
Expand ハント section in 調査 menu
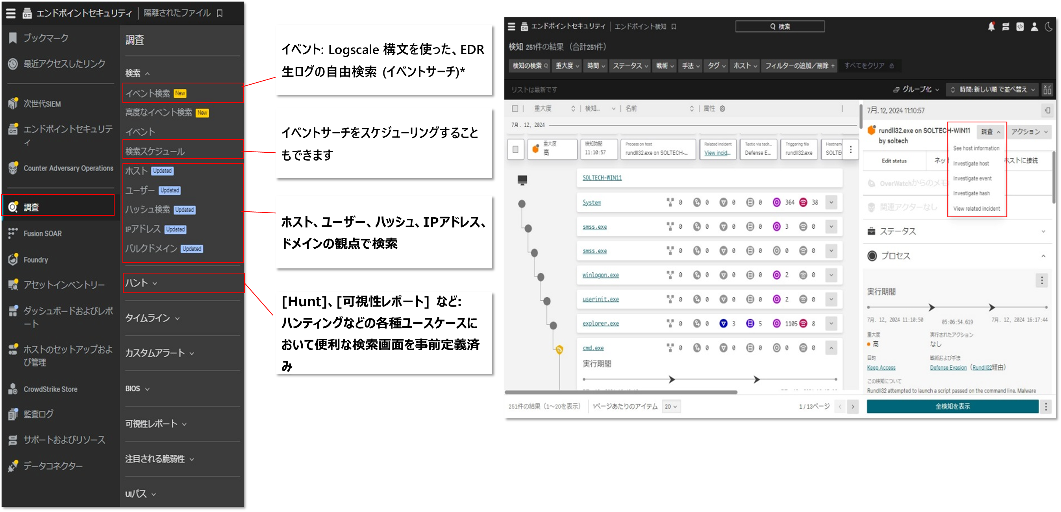[x=183, y=283]
